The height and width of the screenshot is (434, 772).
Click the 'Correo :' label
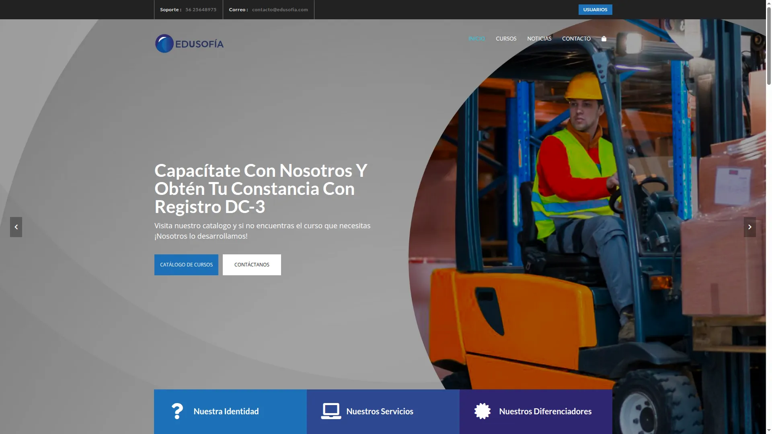238,10
